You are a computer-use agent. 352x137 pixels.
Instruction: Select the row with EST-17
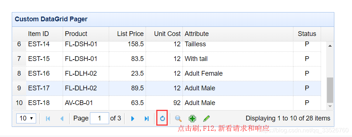click(x=167, y=88)
